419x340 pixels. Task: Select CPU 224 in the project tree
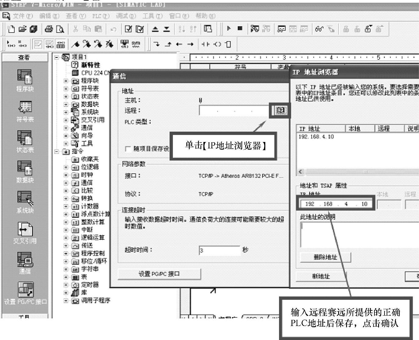tap(91, 73)
